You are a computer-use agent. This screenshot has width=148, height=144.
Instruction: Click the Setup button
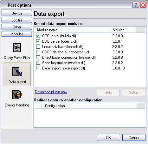133,93
